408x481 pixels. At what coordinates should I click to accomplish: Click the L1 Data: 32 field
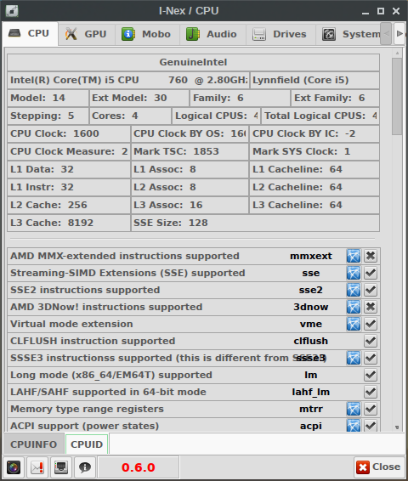pos(69,169)
